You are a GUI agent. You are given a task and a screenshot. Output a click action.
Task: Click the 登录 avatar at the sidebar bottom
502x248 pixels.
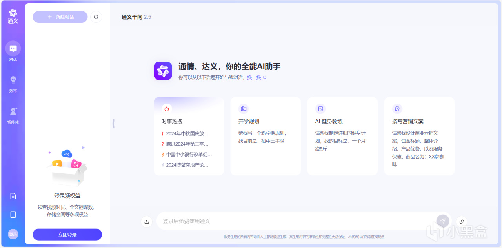click(13, 234)
